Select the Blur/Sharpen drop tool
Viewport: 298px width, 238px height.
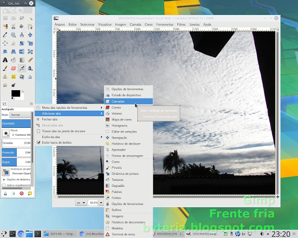[30, 77]
